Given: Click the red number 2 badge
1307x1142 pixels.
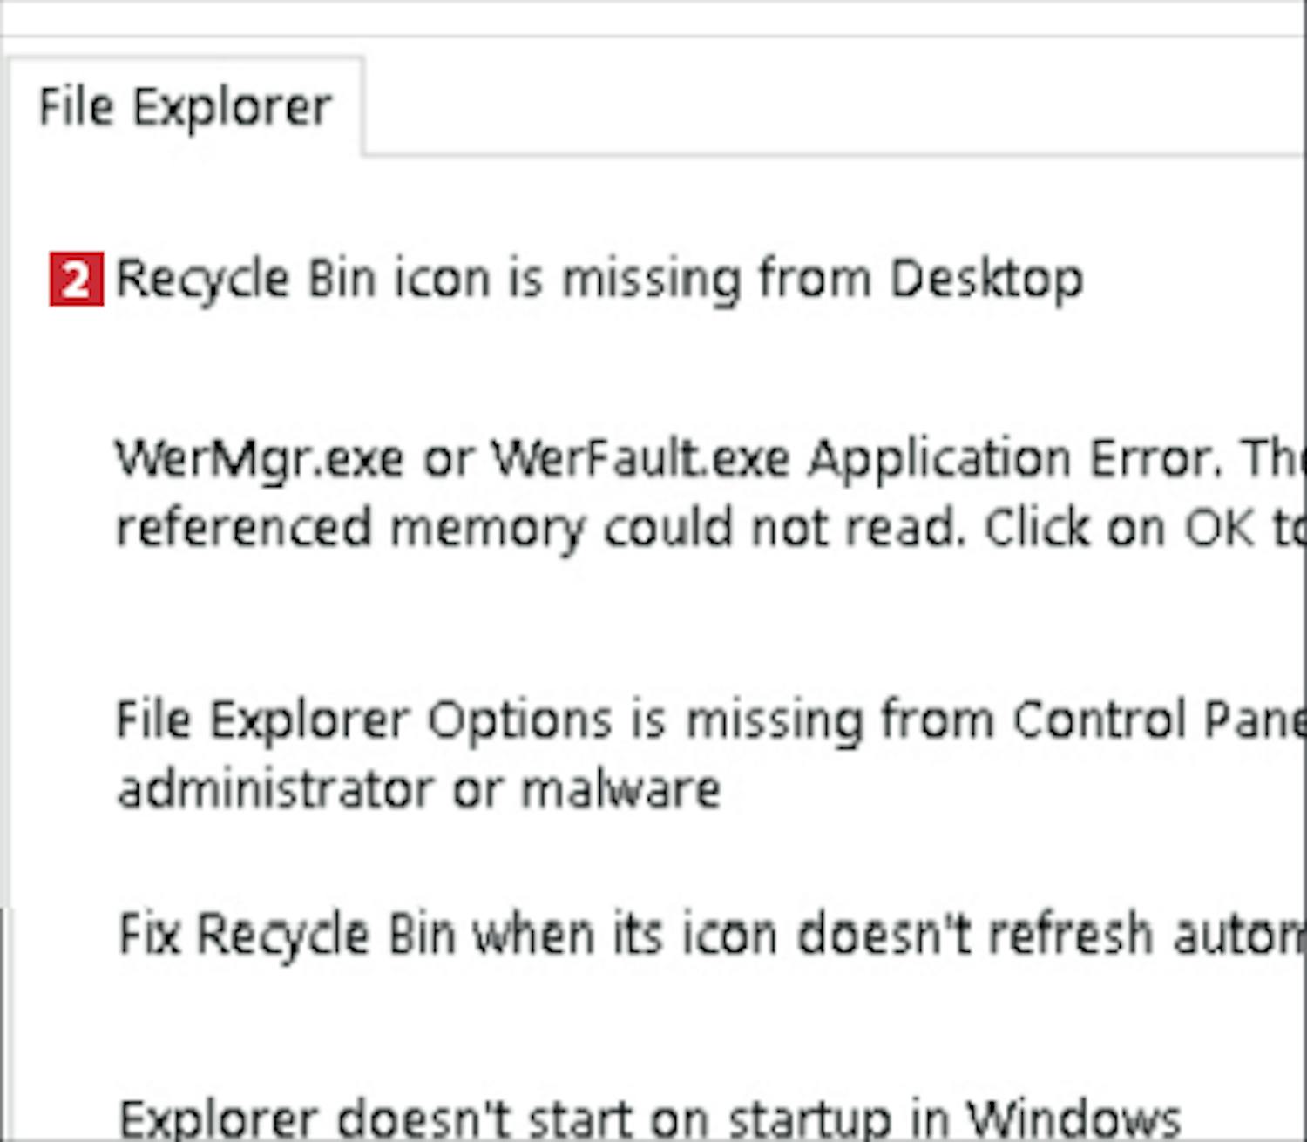Looking at the screenshot, I should coord(77,280).
